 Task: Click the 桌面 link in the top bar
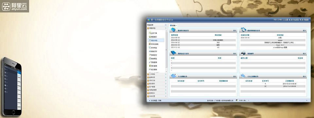290,20
